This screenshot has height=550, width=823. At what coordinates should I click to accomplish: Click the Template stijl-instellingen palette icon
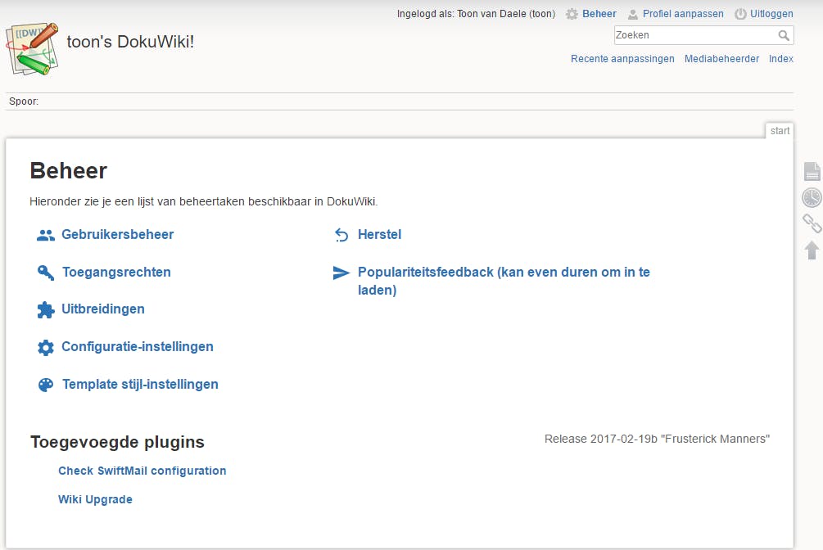[46, 385]
